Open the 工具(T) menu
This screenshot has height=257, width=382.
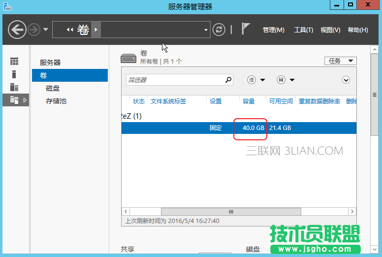point(303,30)
